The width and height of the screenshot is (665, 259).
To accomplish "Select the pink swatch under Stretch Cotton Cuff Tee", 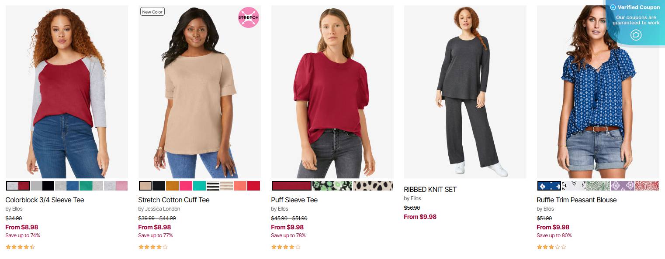I will pyautogui.click(x=186, y=186).
